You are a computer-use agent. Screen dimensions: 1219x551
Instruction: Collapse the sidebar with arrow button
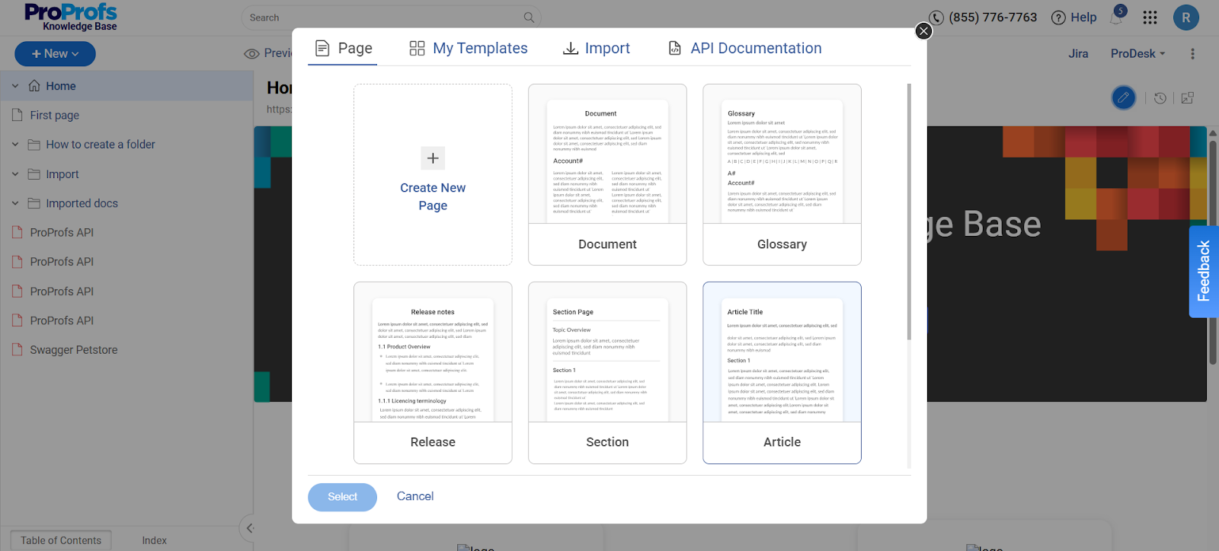point(249,528)
